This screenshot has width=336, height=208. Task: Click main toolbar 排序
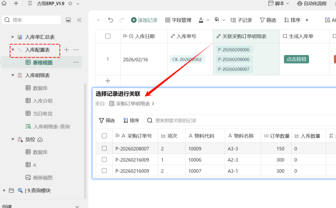[292, 20]
